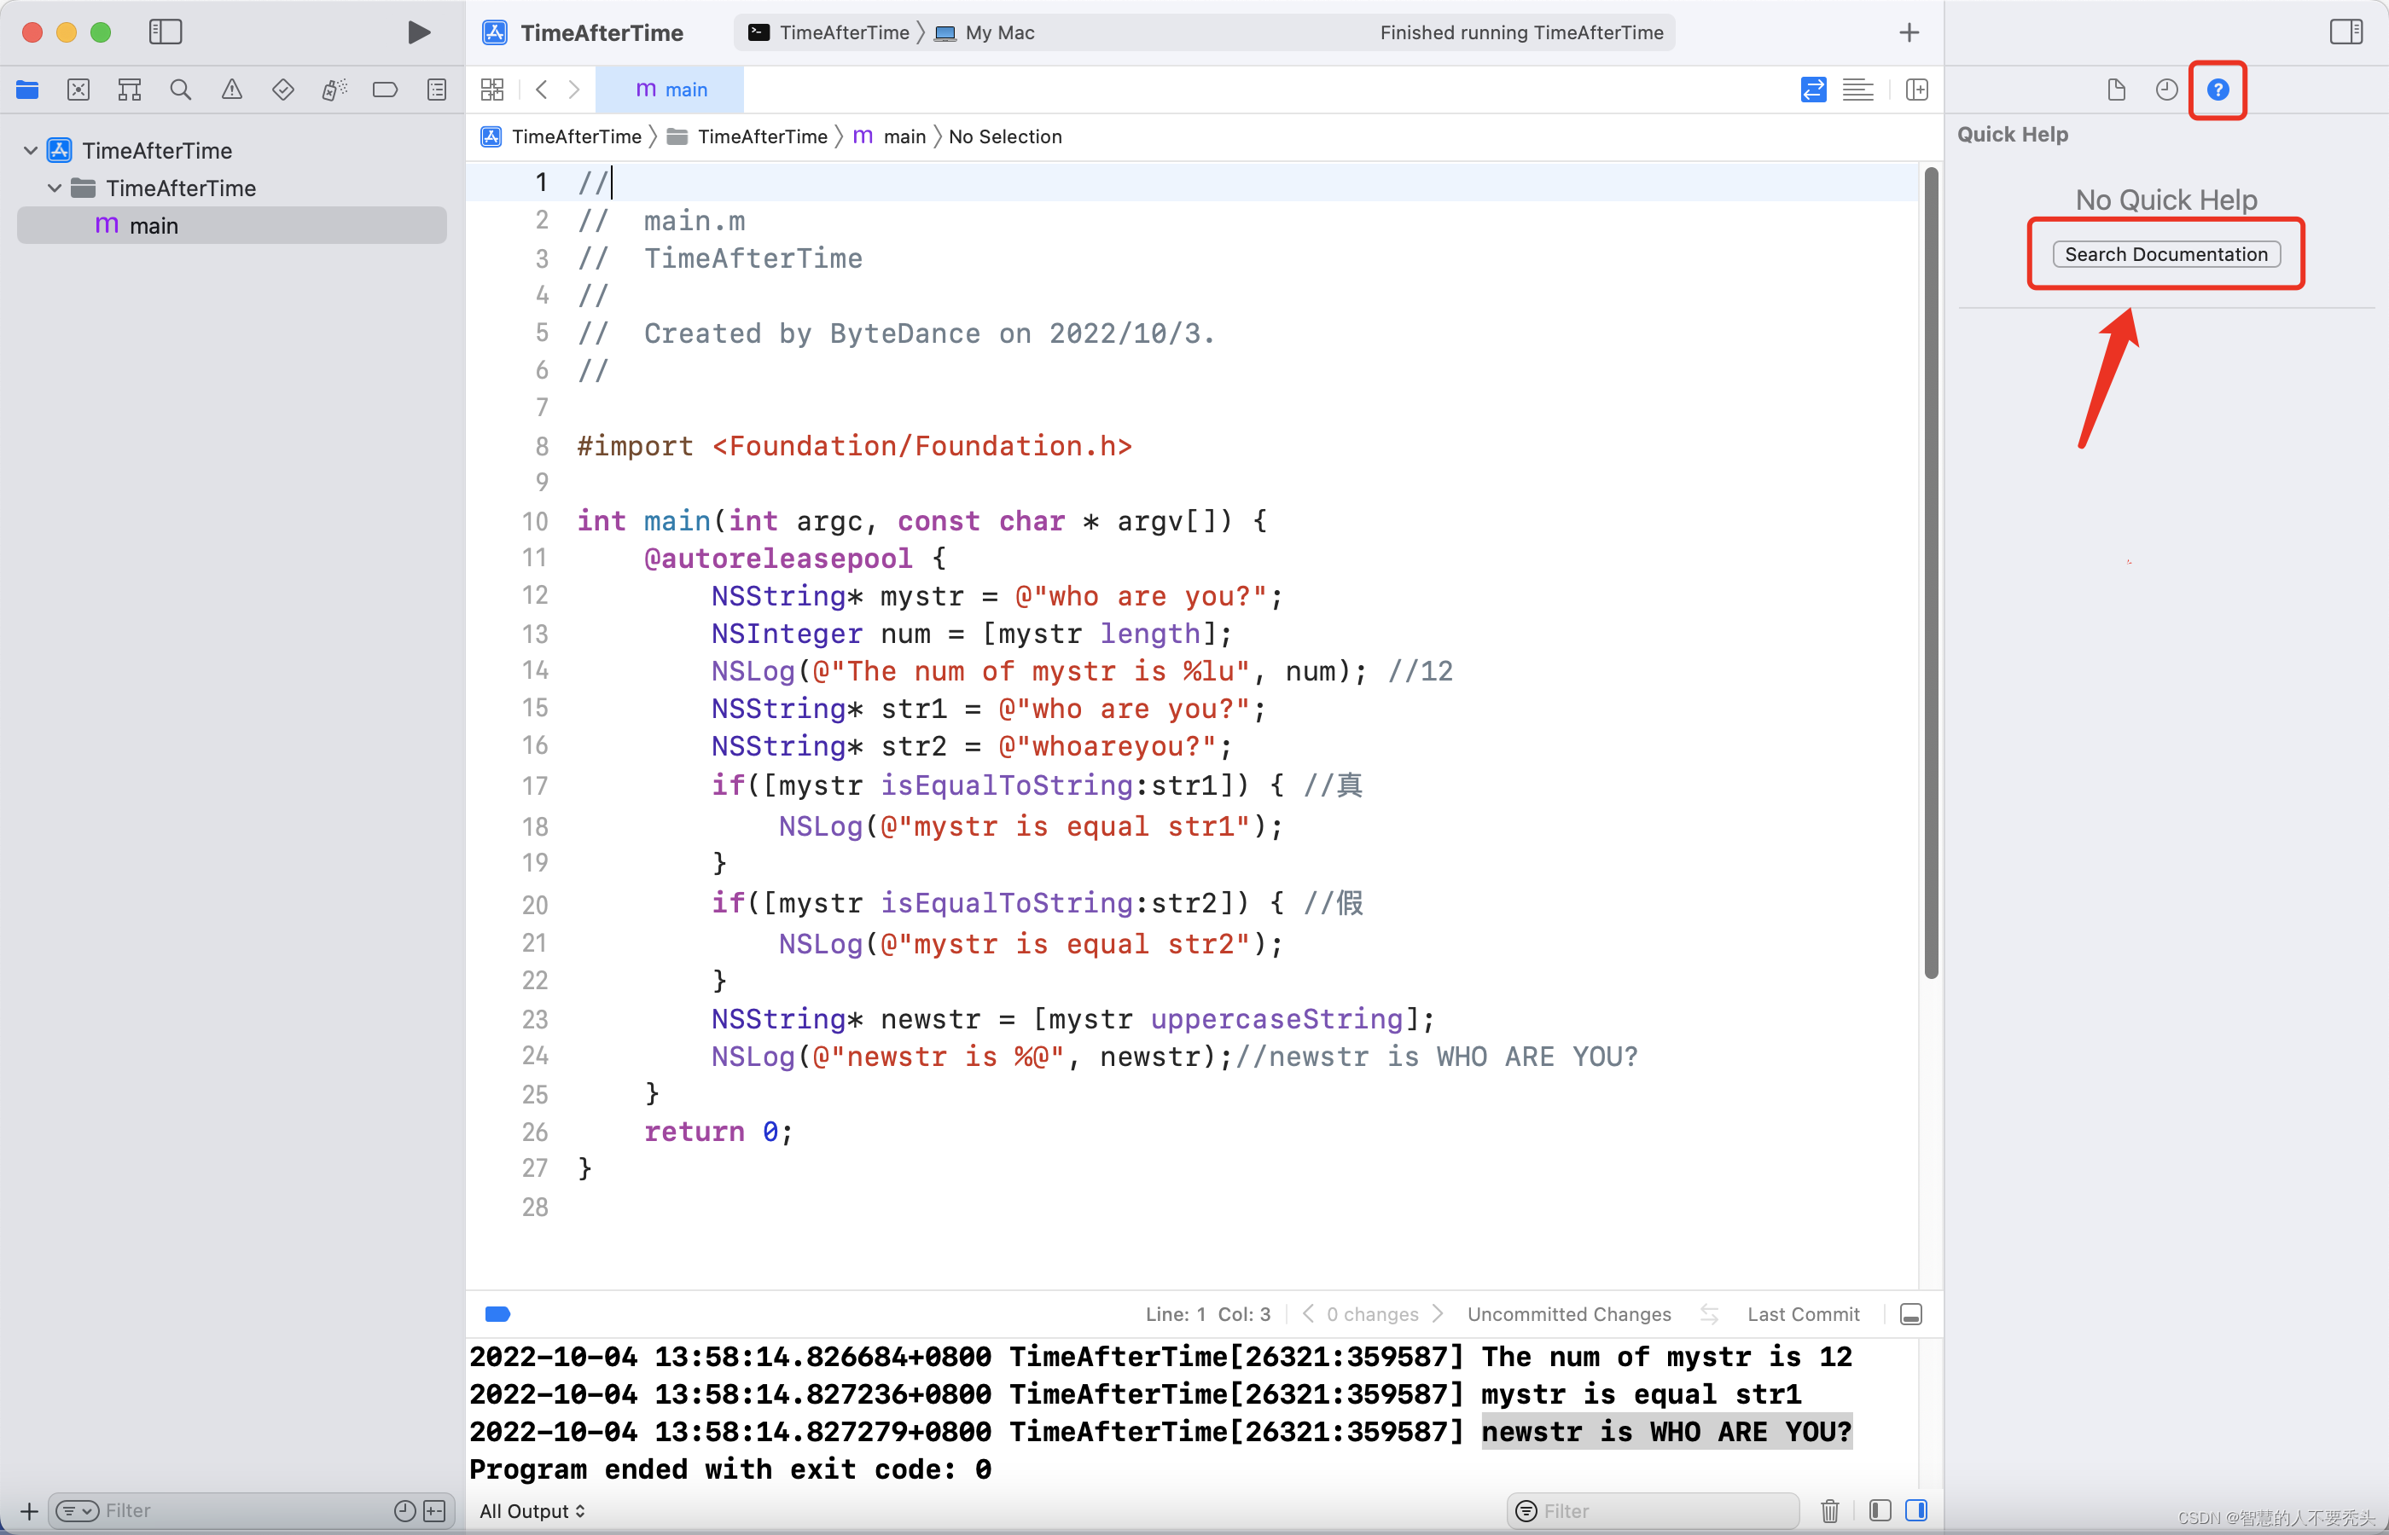Clear the console with the trash icon
This screenshot has width=2389, height=1535.
coord(1829,1510)
